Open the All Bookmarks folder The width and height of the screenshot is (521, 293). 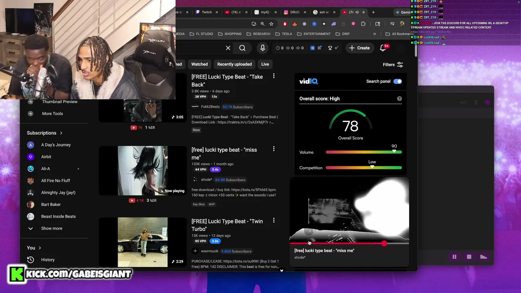click(x=399, y=34)
